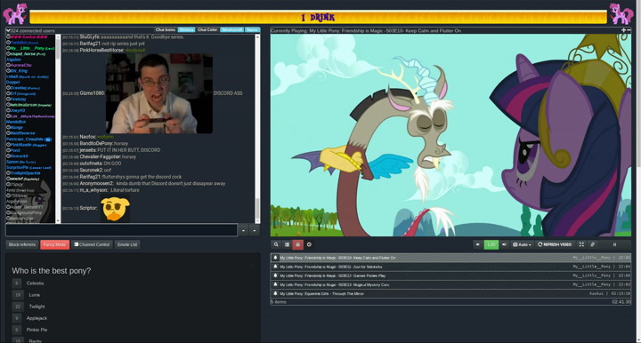Image resolution: width=641 pixels, height=343 pixels.
Task: Toggle the Smartscroll chat option
Action: click(x=231, y=30)
